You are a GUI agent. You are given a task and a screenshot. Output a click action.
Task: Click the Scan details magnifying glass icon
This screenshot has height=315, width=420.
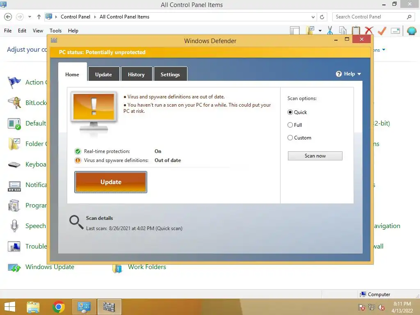click(x=76, y=222)
